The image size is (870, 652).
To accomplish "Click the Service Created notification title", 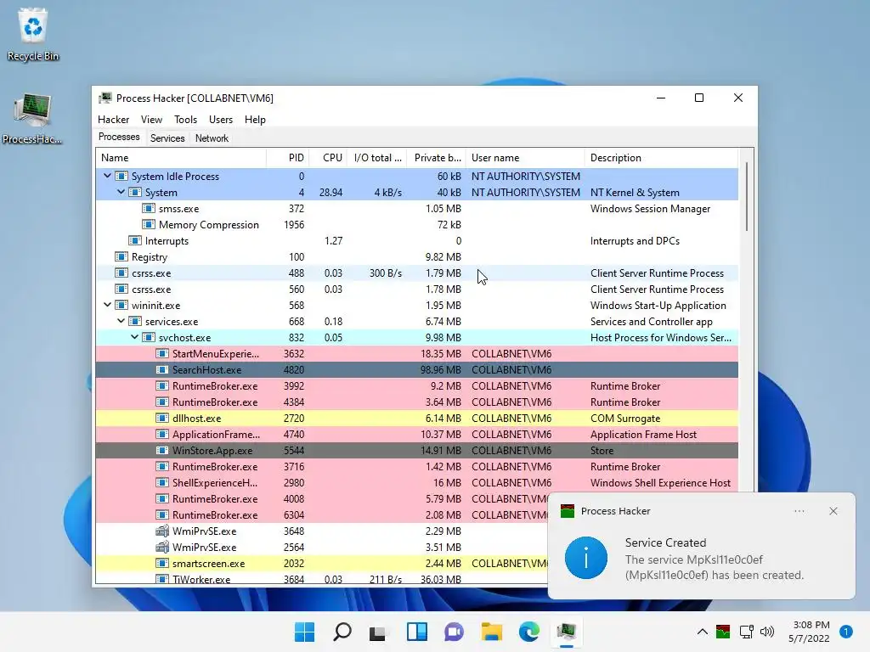I will [665, 542].
